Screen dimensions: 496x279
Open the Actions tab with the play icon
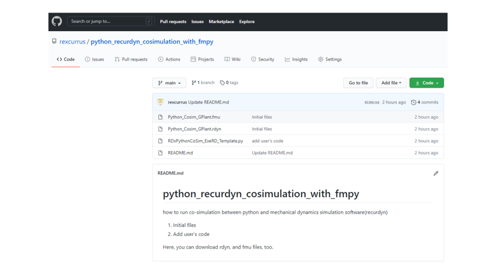pos(169,59)
